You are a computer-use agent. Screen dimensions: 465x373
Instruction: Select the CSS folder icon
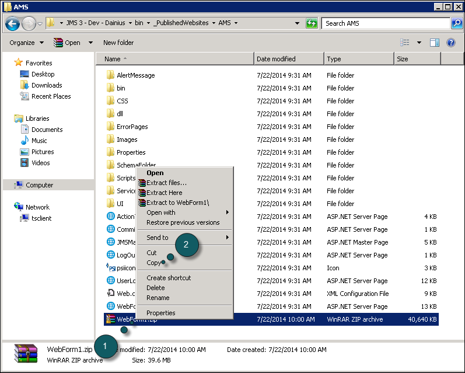pyautogui.click(x=110, y=101)
